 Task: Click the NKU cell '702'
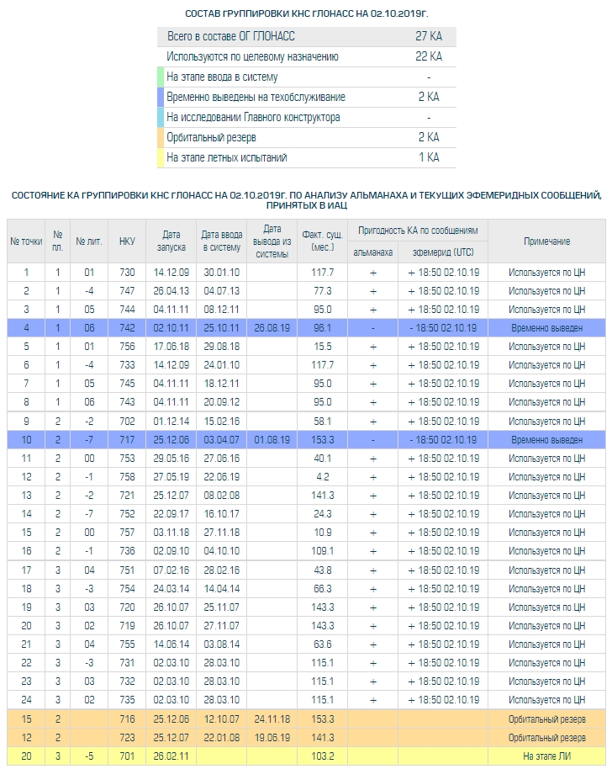pyautogui.click(x=127, y=422)
